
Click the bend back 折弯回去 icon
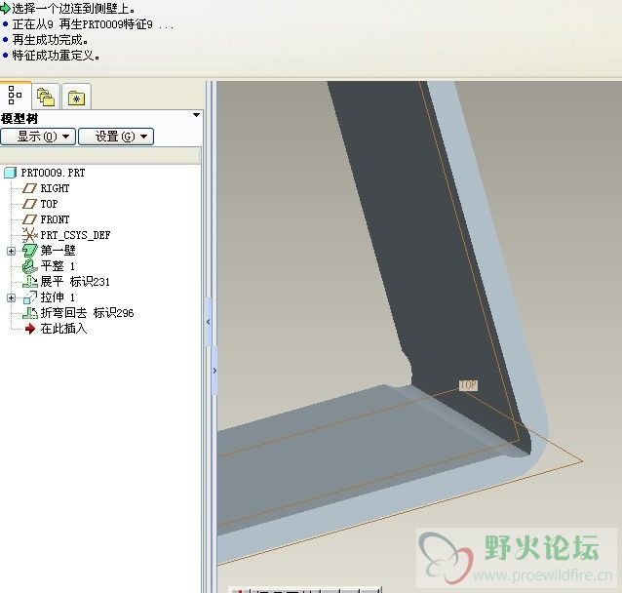tap(30, 313)
